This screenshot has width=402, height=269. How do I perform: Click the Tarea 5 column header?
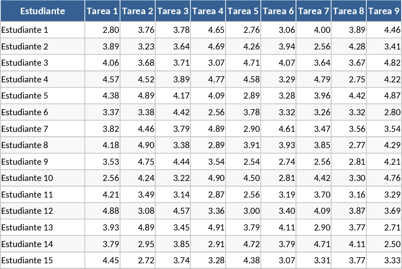point(243,11)
